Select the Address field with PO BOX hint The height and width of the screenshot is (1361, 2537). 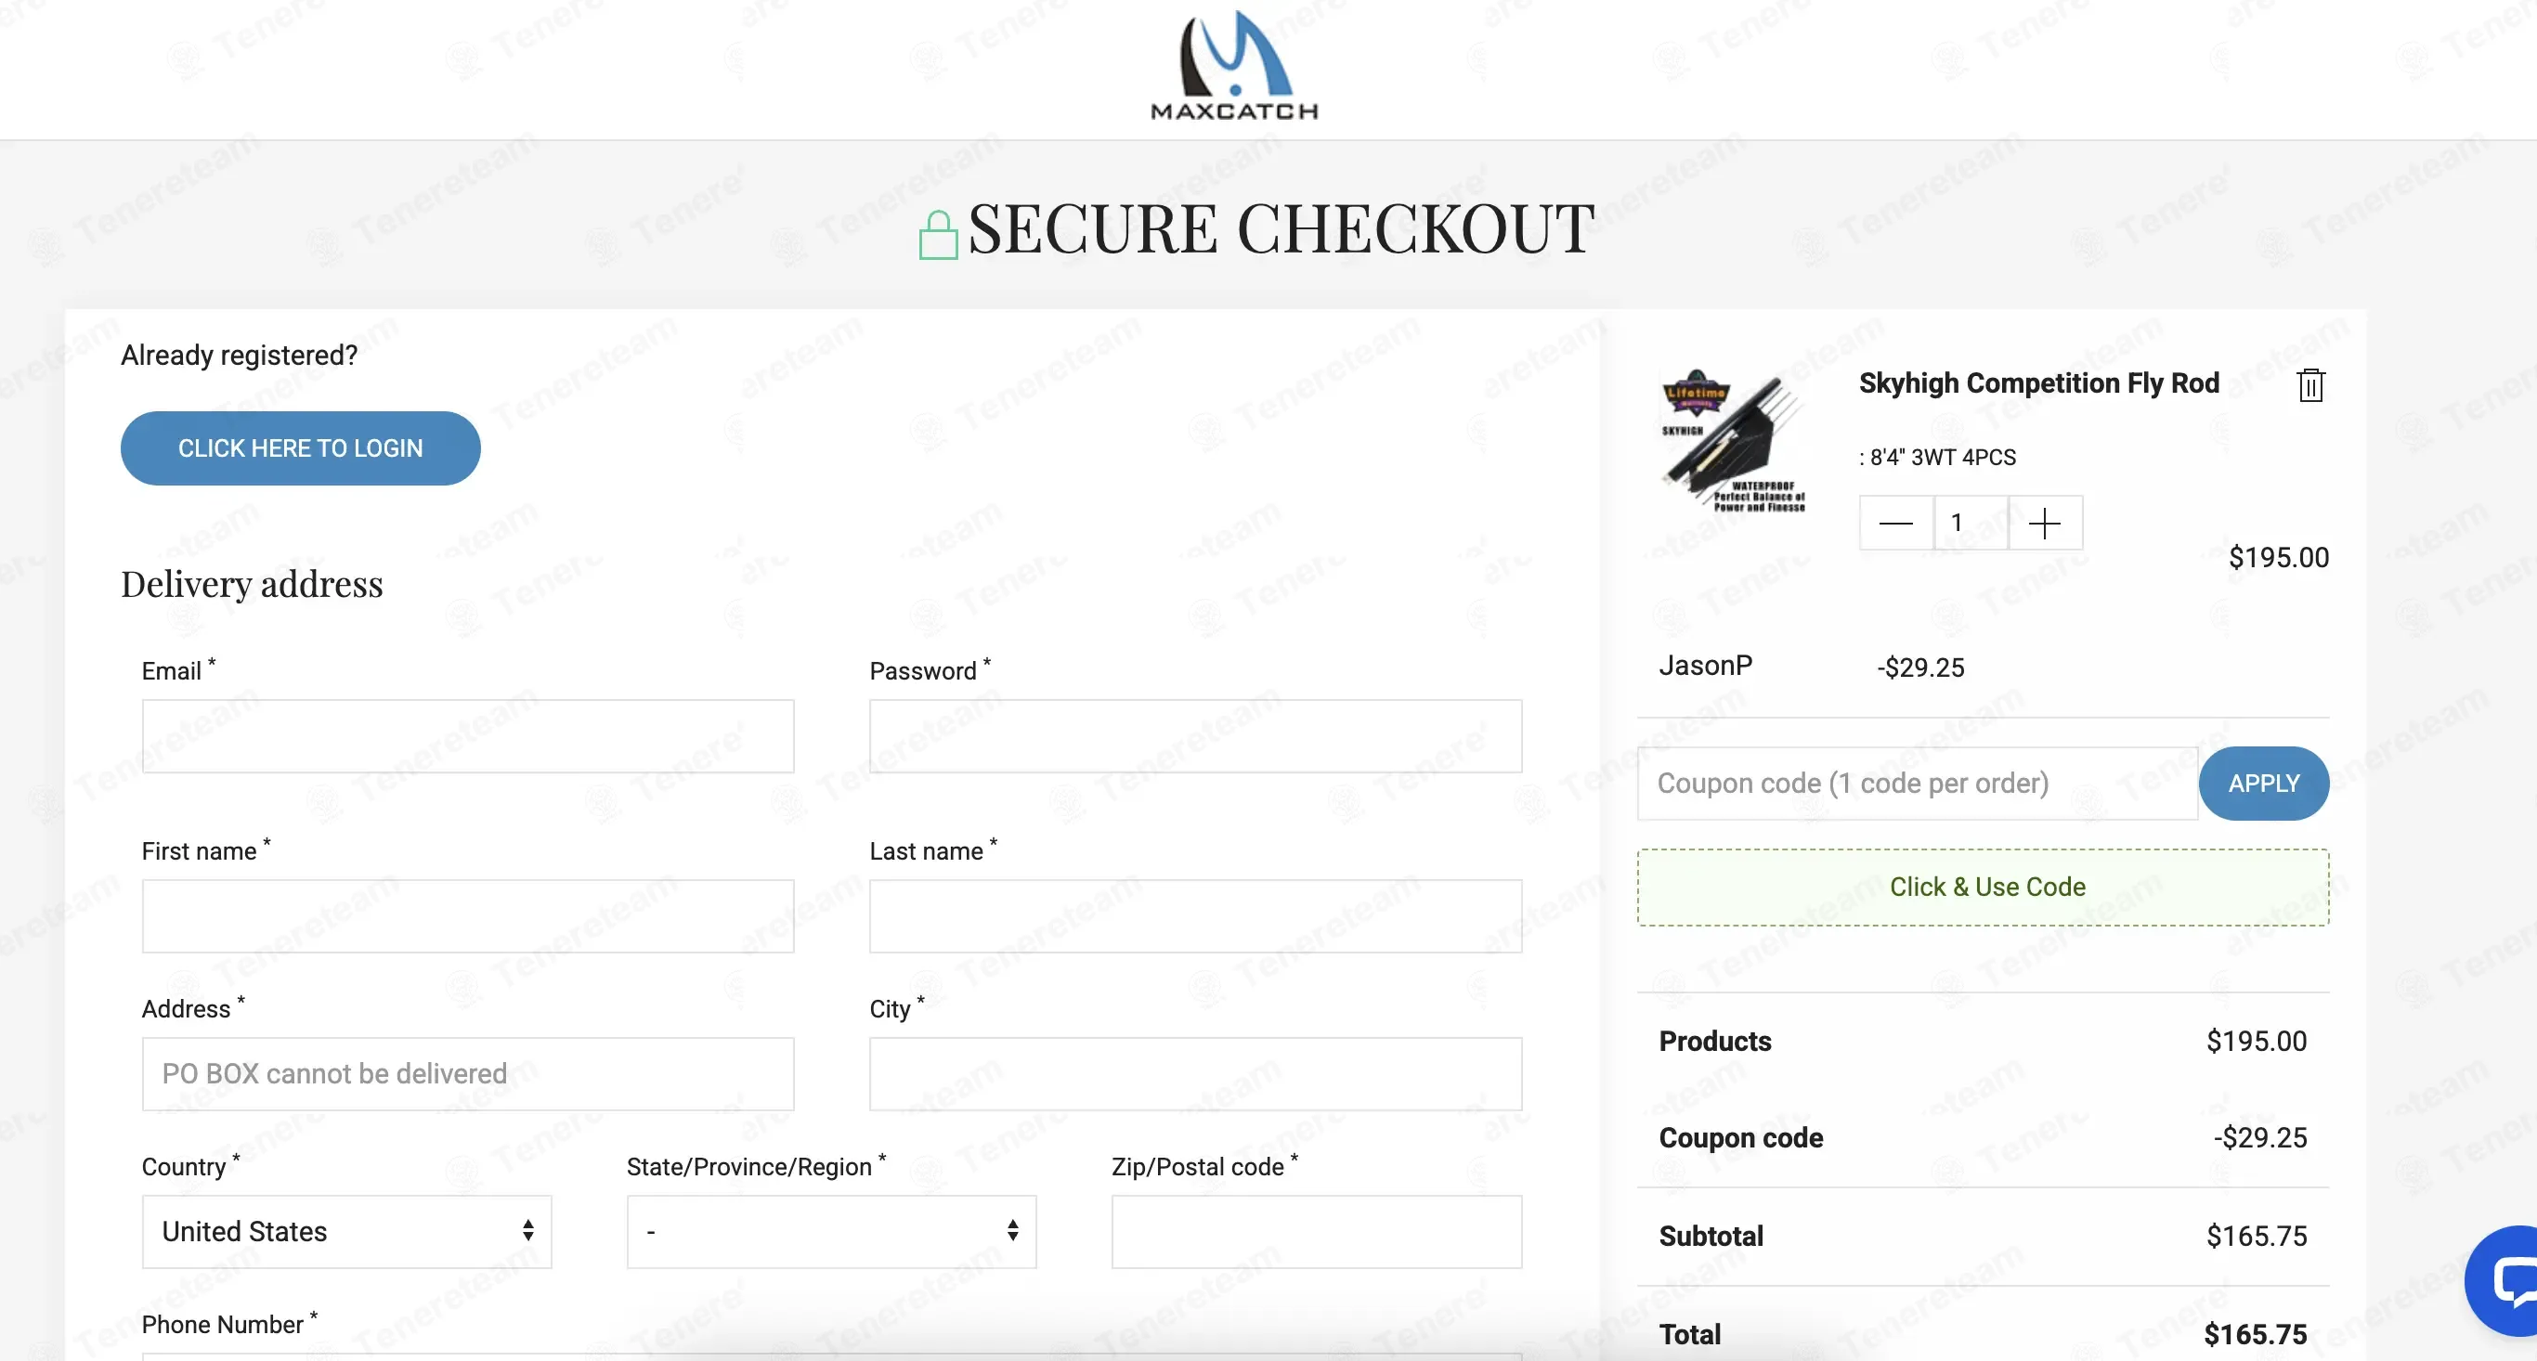click(468, 1073)
